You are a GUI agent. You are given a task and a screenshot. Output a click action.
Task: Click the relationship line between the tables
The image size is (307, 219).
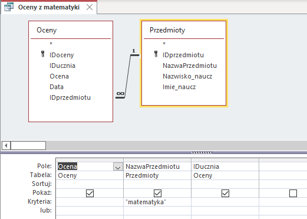point(128,76)
